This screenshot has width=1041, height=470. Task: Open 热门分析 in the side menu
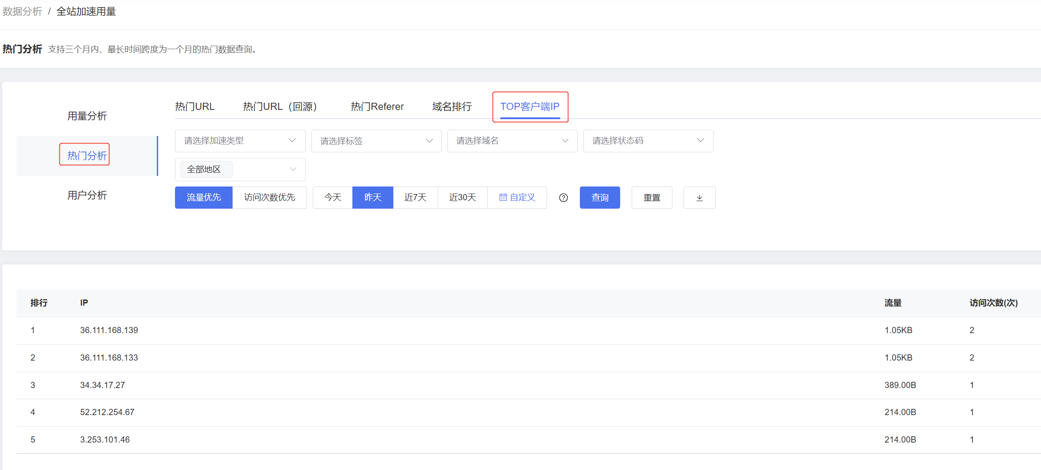[87, 155]
